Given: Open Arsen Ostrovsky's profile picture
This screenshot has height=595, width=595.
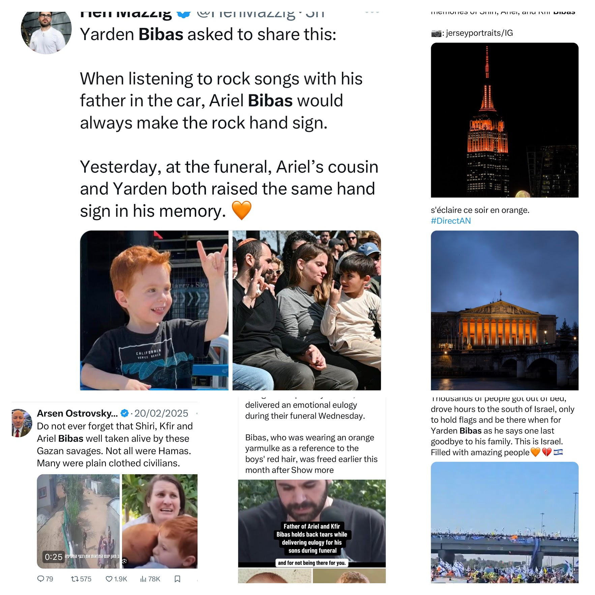Looking at the screenshot, I should point(21,423).
